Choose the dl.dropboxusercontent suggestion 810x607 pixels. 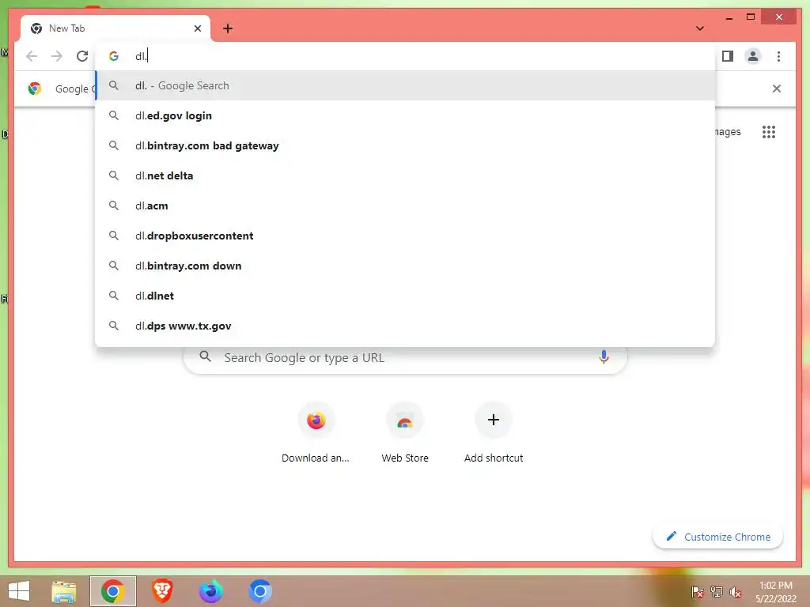point(406,236)
